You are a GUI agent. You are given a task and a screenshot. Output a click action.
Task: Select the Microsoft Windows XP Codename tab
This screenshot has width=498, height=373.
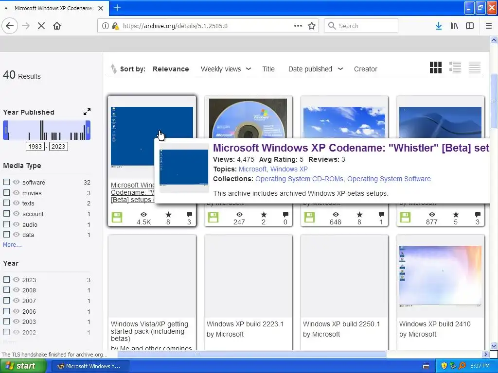[x=54, y=8]
